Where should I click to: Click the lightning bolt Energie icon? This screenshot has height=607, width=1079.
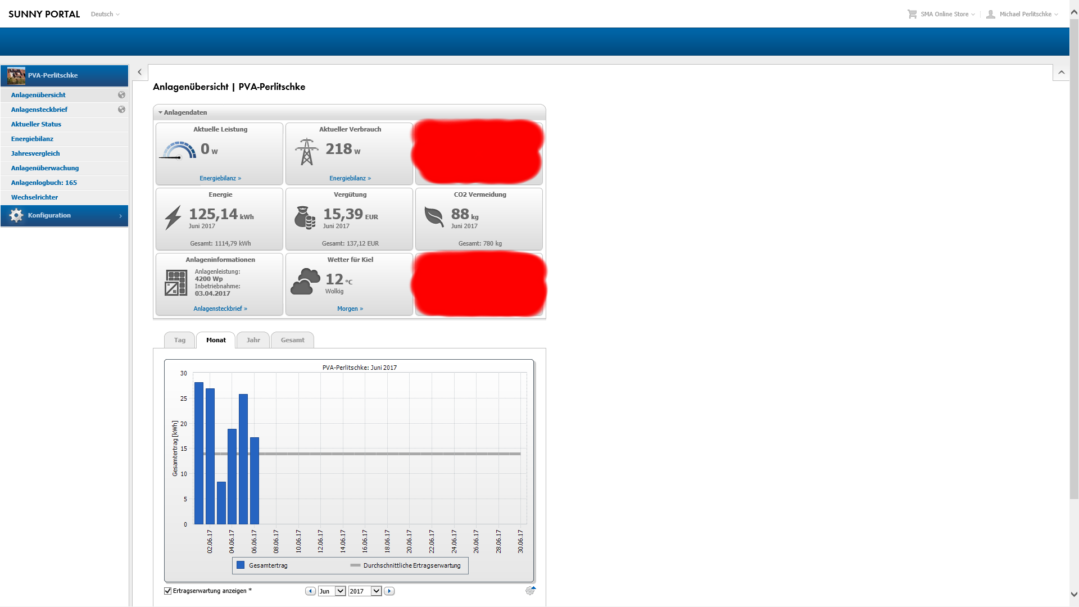[173, 218]
